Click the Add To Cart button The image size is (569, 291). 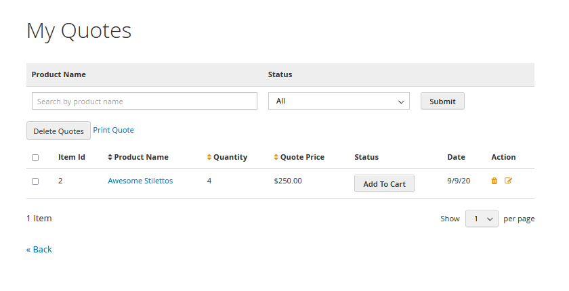(x=384, y=183)
